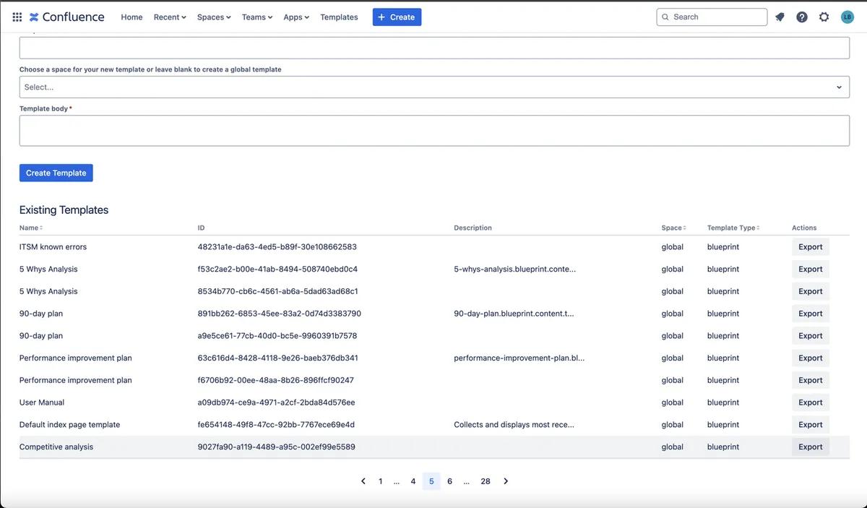This screenshot has width=867, height=508.
Task: Click the ID column header
Action: tap(202, 228)
